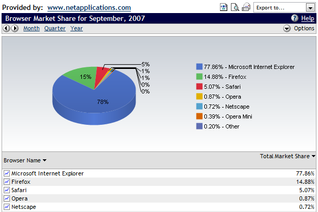Click the 5% pie callout label
This screenshot has width=318, height=212.
(145, 64)
